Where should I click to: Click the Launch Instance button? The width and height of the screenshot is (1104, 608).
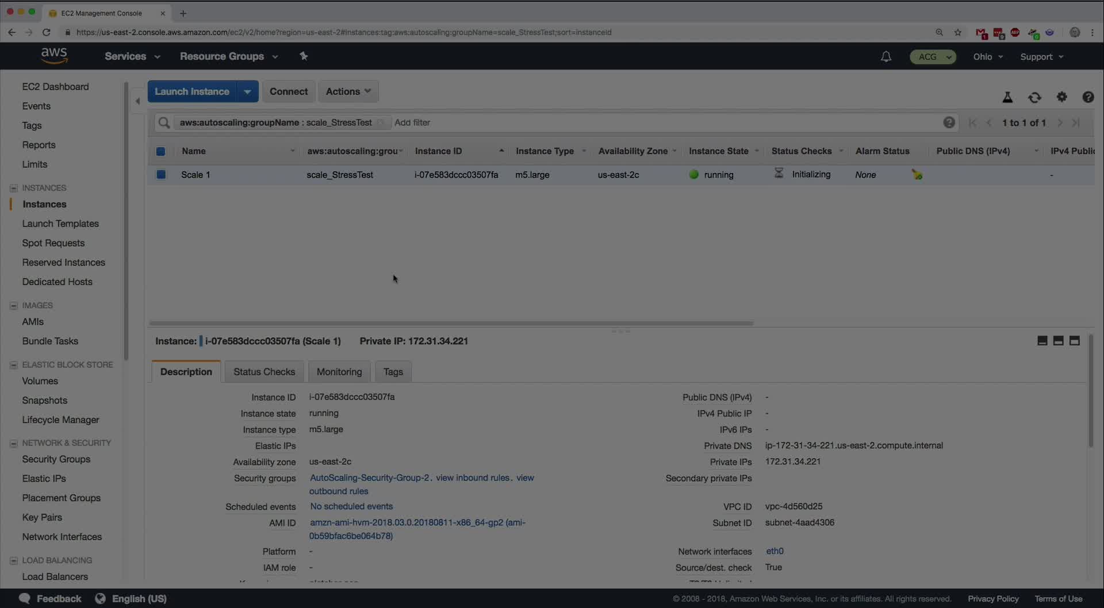coord(192,91)
